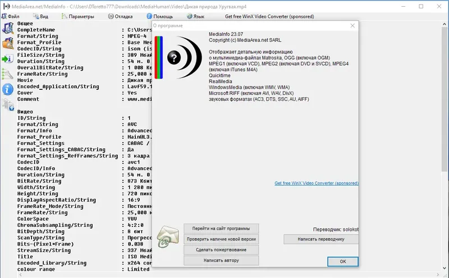
Task: Click Сделать пожертвование button
Action: [x=221, y=249]
